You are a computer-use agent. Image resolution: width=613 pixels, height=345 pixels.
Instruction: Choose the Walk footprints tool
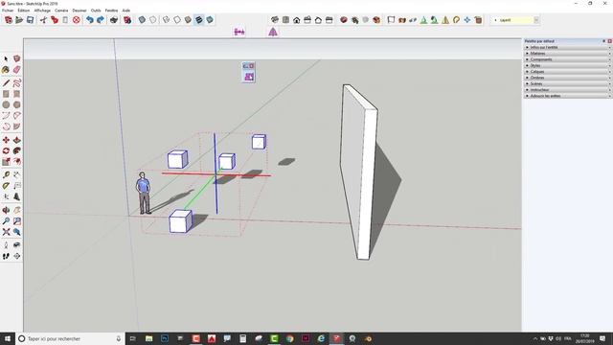(x=6, y=256)
